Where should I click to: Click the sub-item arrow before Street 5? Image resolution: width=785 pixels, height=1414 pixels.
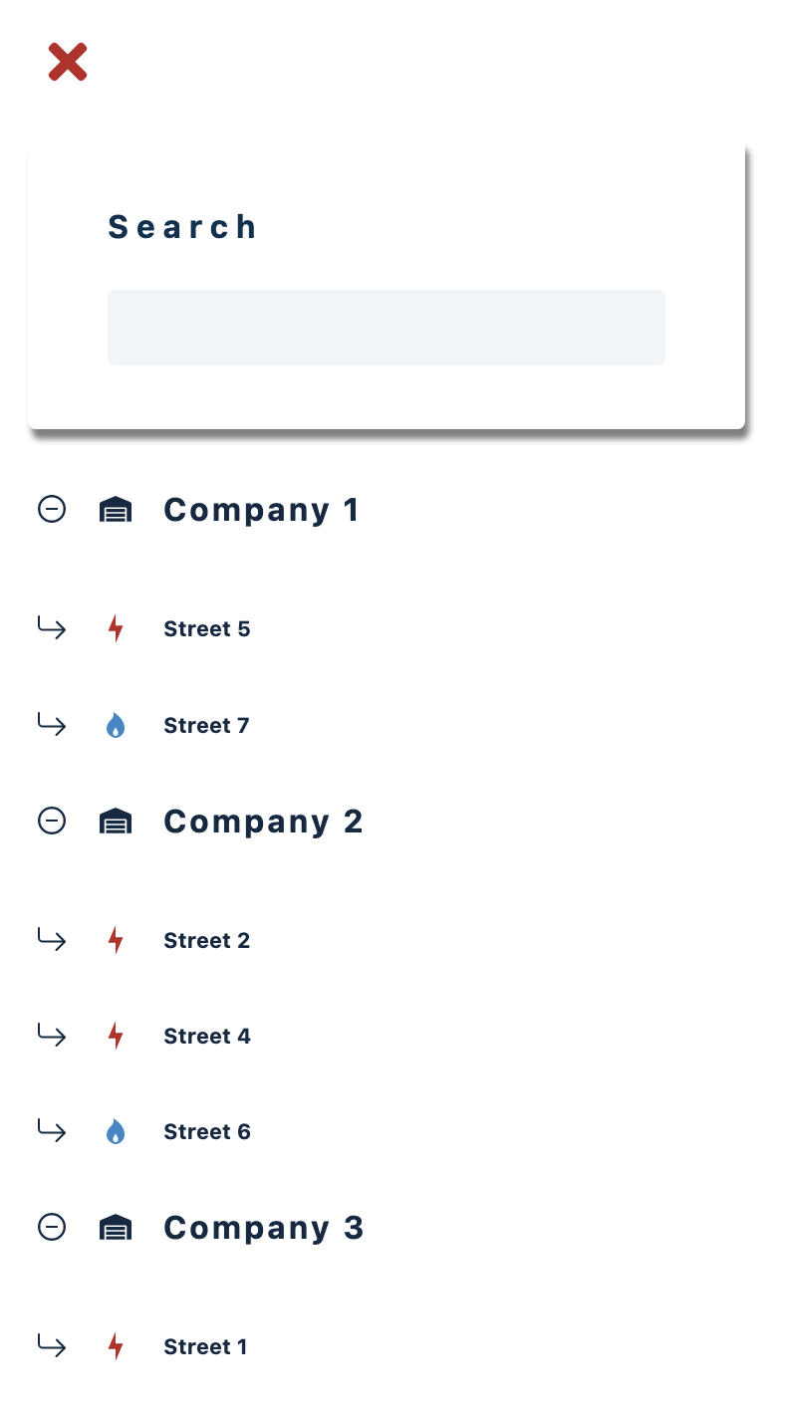[51, 627]
